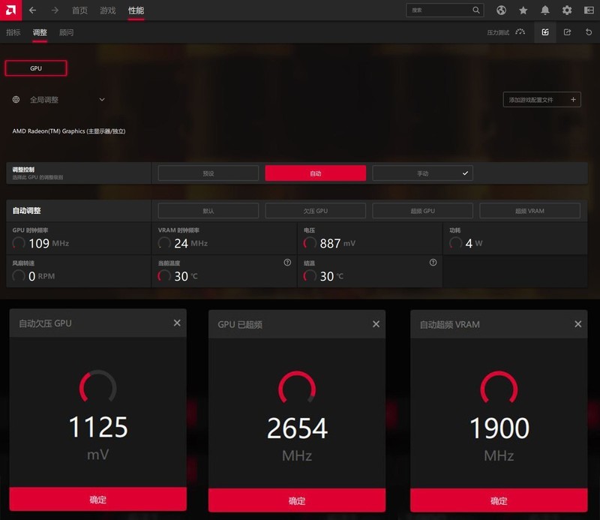Switch to the 指标 subtab
Viewport: 600px width, 520px height.
pos(13,32)
